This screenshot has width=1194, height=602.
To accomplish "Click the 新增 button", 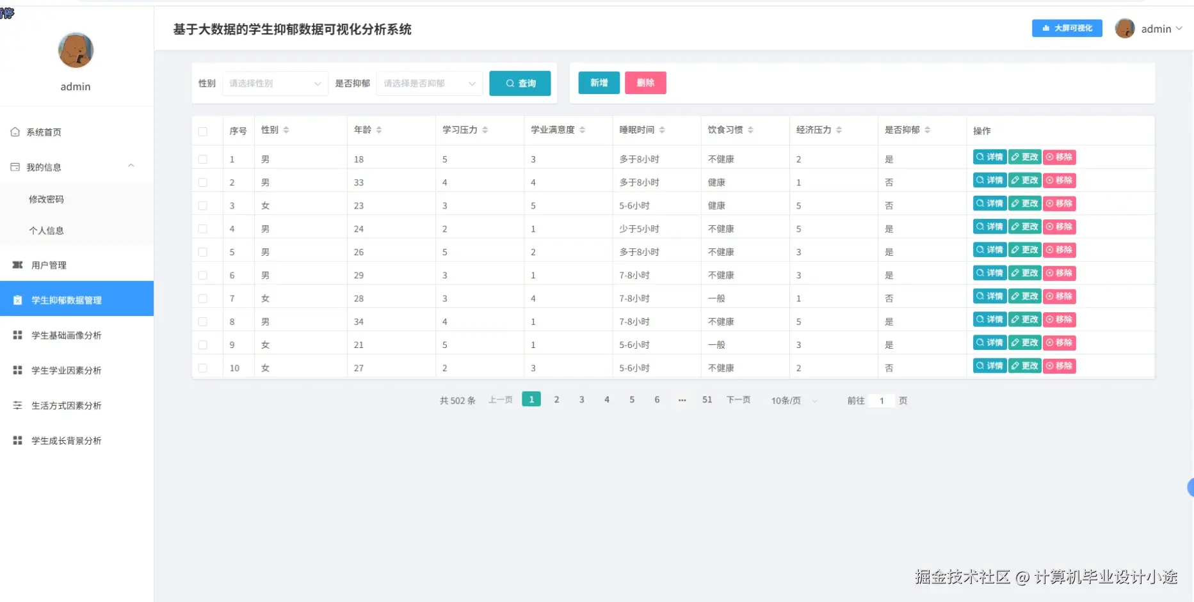I will pyautogui.click(x=598, y=83).
